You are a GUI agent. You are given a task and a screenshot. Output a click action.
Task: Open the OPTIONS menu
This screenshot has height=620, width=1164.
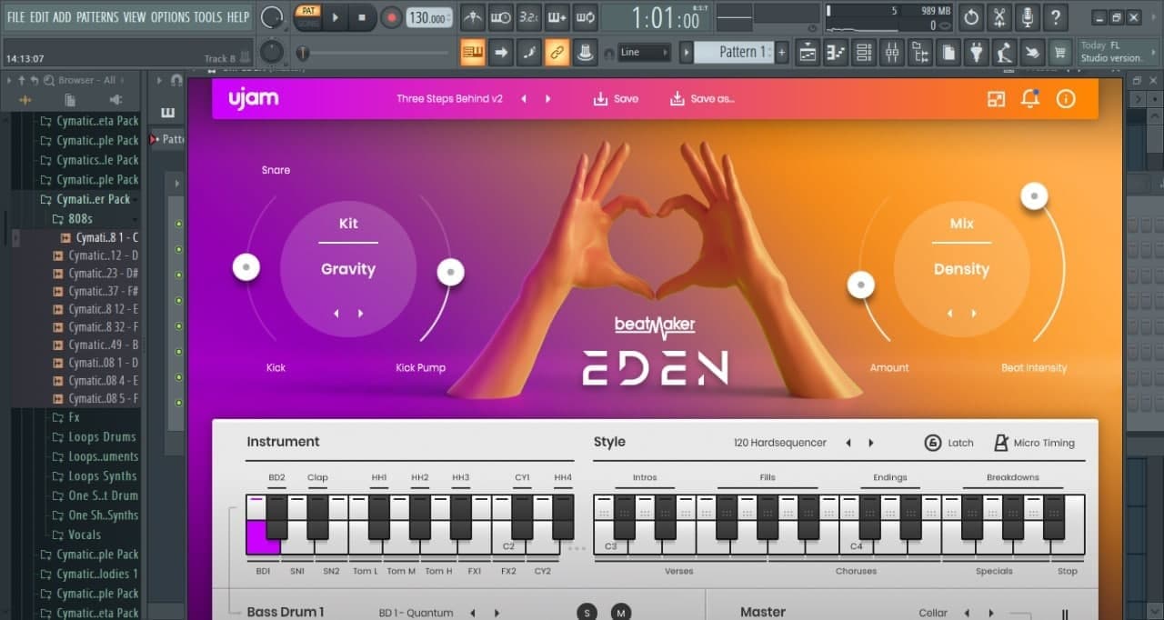tap(169, 16)
